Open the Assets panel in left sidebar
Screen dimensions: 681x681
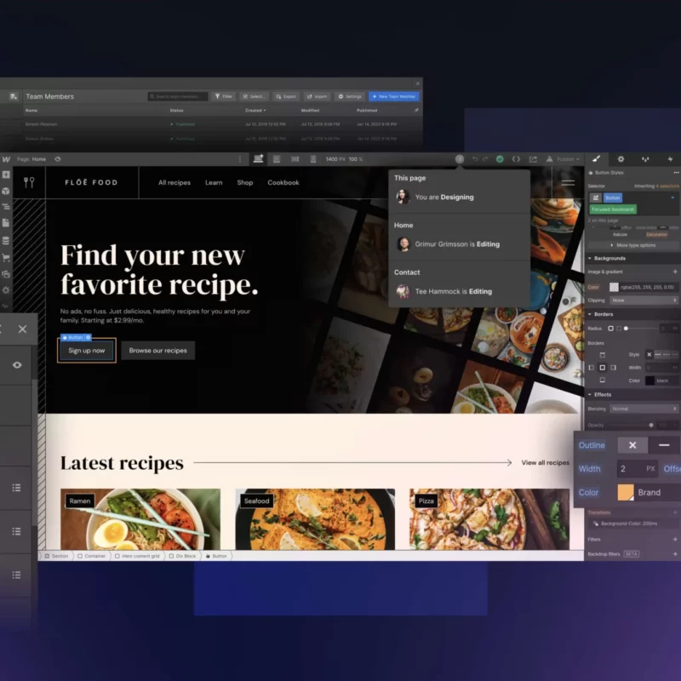[x=6, y=274]
